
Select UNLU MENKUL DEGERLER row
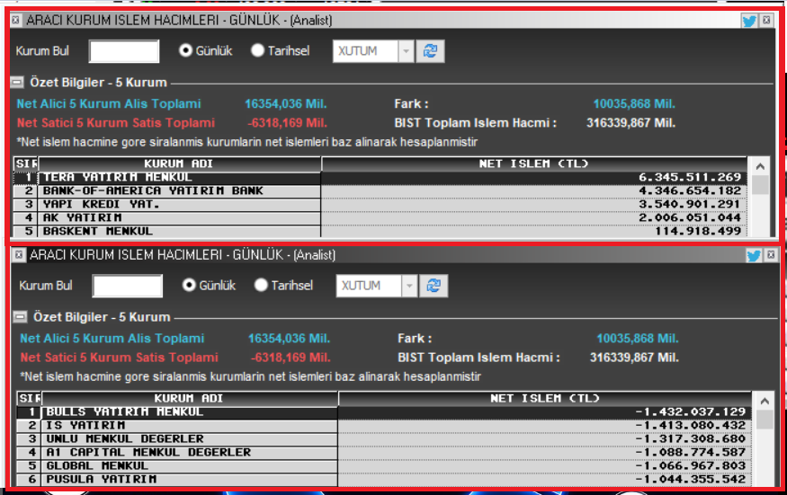pos(383,439)
